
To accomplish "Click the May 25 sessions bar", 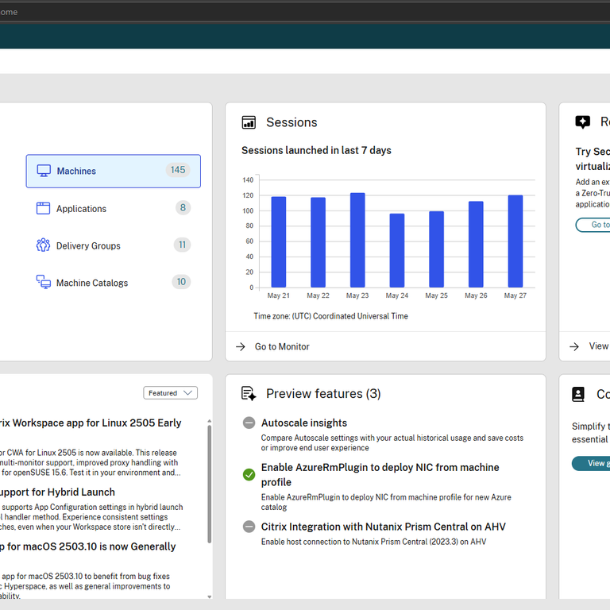I will click(437, 249).
